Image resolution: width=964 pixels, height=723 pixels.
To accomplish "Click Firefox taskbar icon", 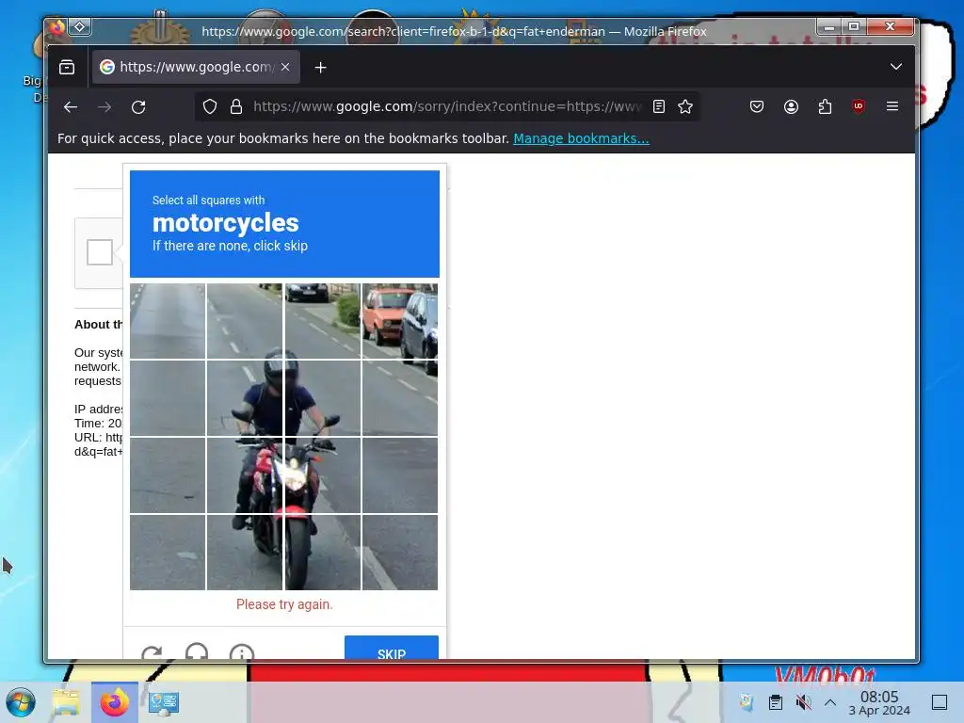I will (114, 702).
